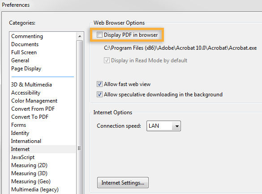262x194 pixels.
Task: Go to Page Display preferences
Action: tap(26, 69)
